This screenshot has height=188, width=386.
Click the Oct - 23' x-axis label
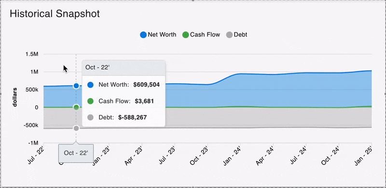199,156
